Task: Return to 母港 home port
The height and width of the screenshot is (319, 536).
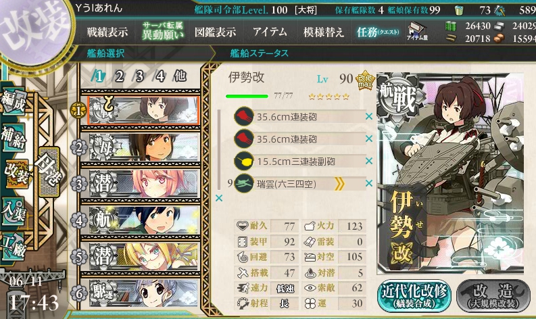Action: click(x=49, y=172)
